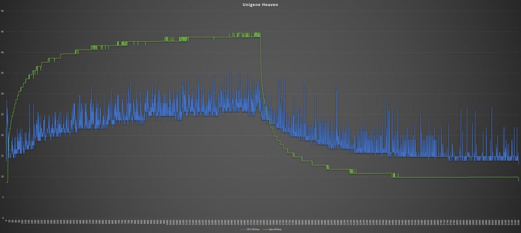Select the y-axis label 10
Screen dimensions: 521x233
pos(2,177)
